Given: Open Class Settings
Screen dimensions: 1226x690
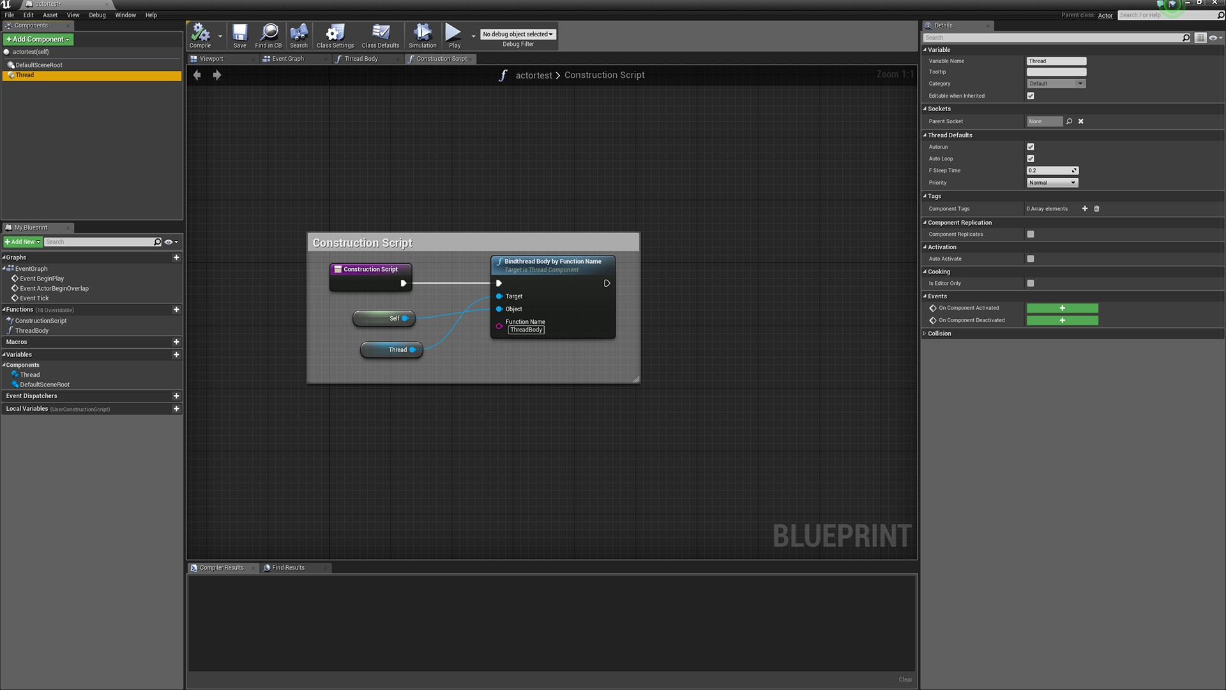Looking at the screenshot, I should (x=335, y=36).
